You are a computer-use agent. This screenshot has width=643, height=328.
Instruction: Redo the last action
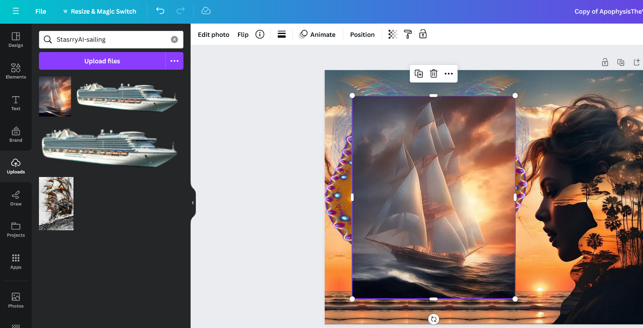pyautogui.click(x=181, y=11)
